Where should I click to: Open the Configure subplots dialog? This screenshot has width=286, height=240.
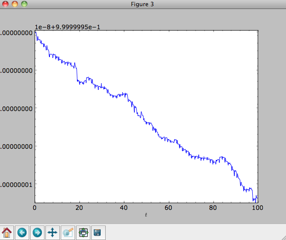[83, 233]
